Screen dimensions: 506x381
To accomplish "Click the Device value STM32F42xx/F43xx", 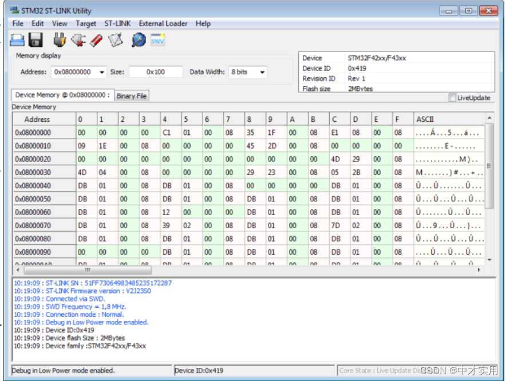I will pos(377,58).
